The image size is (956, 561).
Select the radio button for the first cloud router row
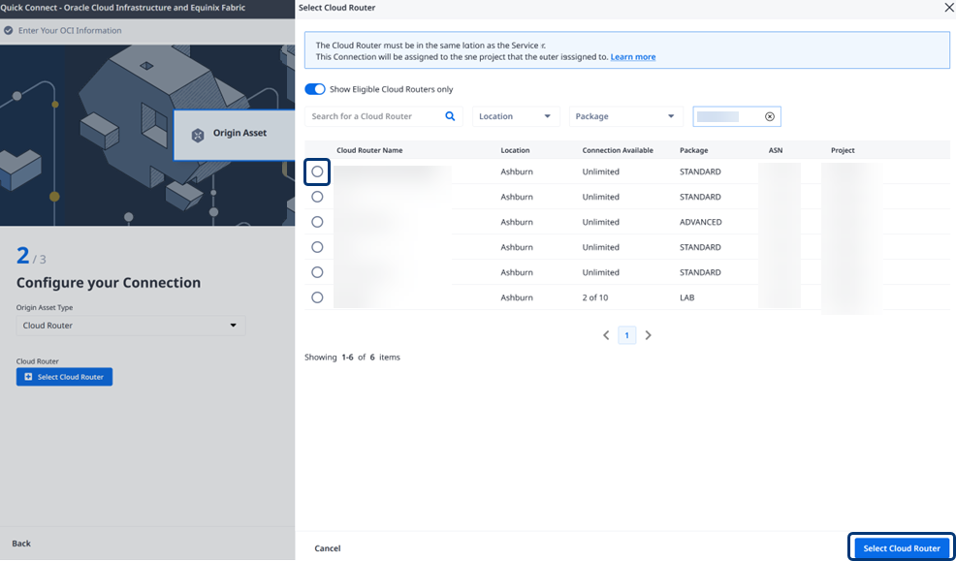click(x=317, y=171)
